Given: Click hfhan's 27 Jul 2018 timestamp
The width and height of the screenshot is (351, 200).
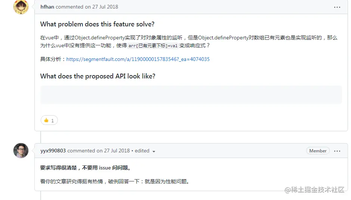Looking at the screenshot, I should [x=103, y=7].
